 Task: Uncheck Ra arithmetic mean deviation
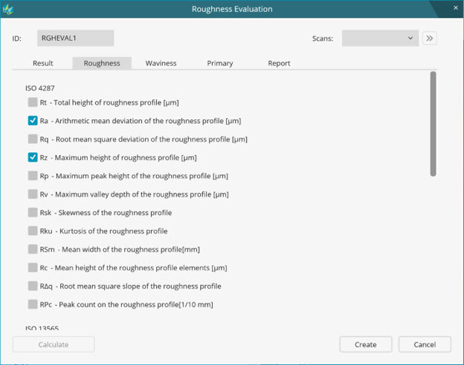click(x=33, y=121)
